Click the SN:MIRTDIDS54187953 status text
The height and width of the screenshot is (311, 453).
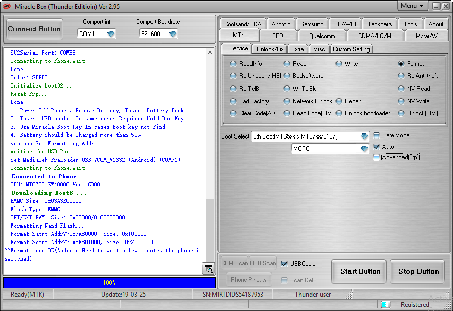(232, 294)
